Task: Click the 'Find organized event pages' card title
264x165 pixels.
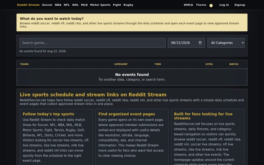Action: 127,114
